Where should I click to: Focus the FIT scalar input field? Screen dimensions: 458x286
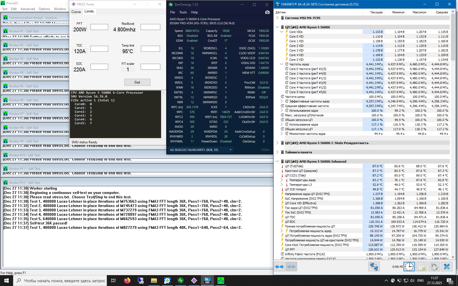point(150,67)
